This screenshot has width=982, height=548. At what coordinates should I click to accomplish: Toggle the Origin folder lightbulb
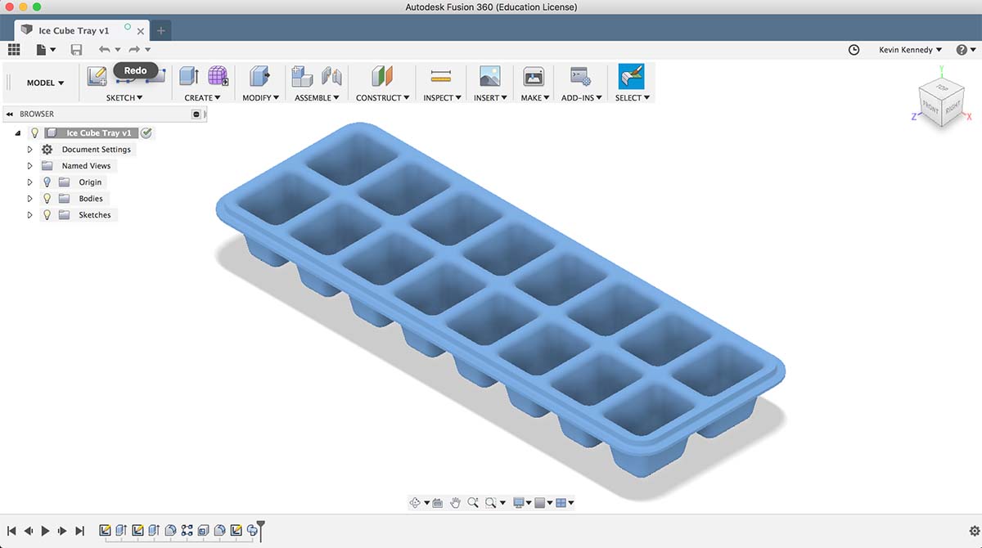point(47,182)
